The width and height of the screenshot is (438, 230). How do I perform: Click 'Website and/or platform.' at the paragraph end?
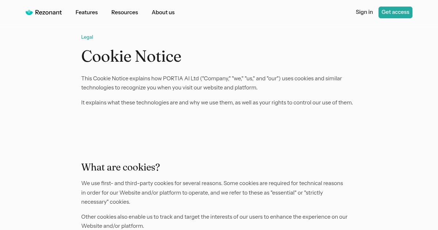tap(113, 226)
